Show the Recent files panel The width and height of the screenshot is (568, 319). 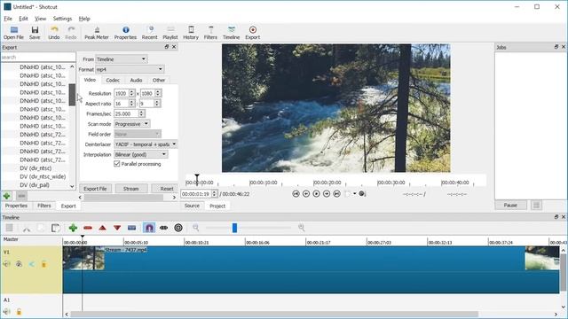coord(150,33)
